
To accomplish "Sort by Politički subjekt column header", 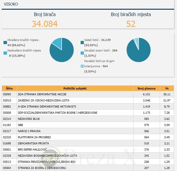I will [x=75, y=88].
